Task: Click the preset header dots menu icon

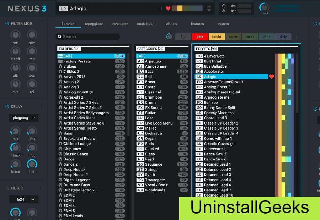Action: click(161, 9)
